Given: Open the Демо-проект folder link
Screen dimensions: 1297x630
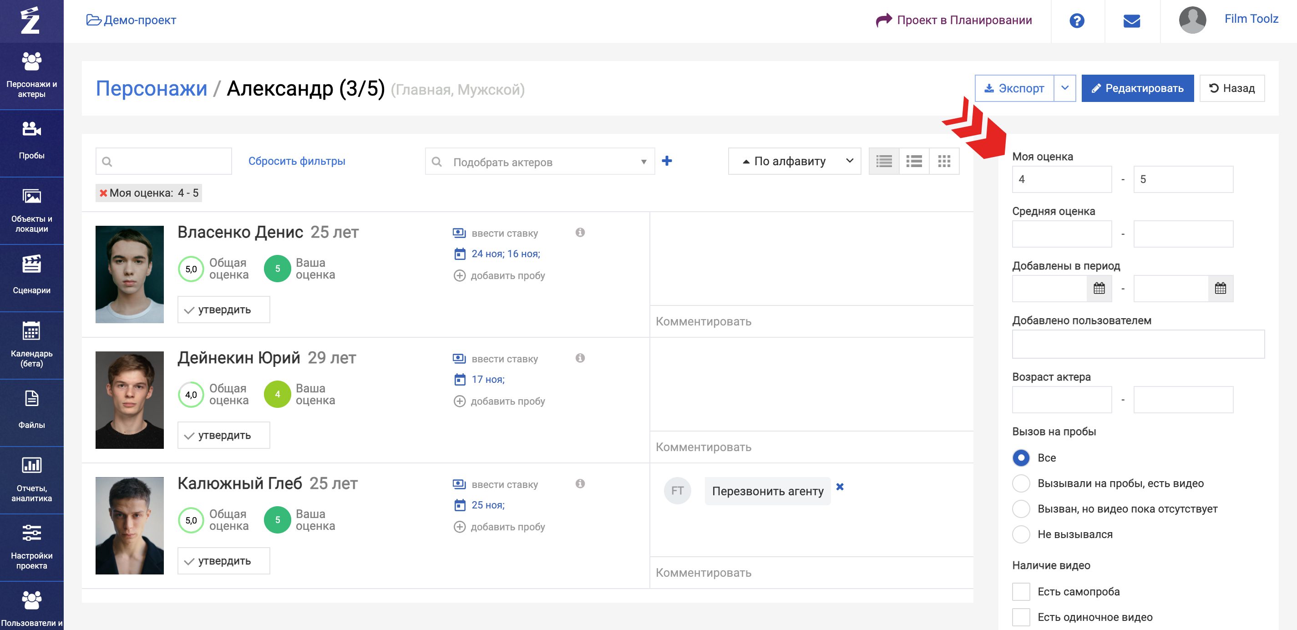Looking at the screenshot, I should (x=132, y=20).
